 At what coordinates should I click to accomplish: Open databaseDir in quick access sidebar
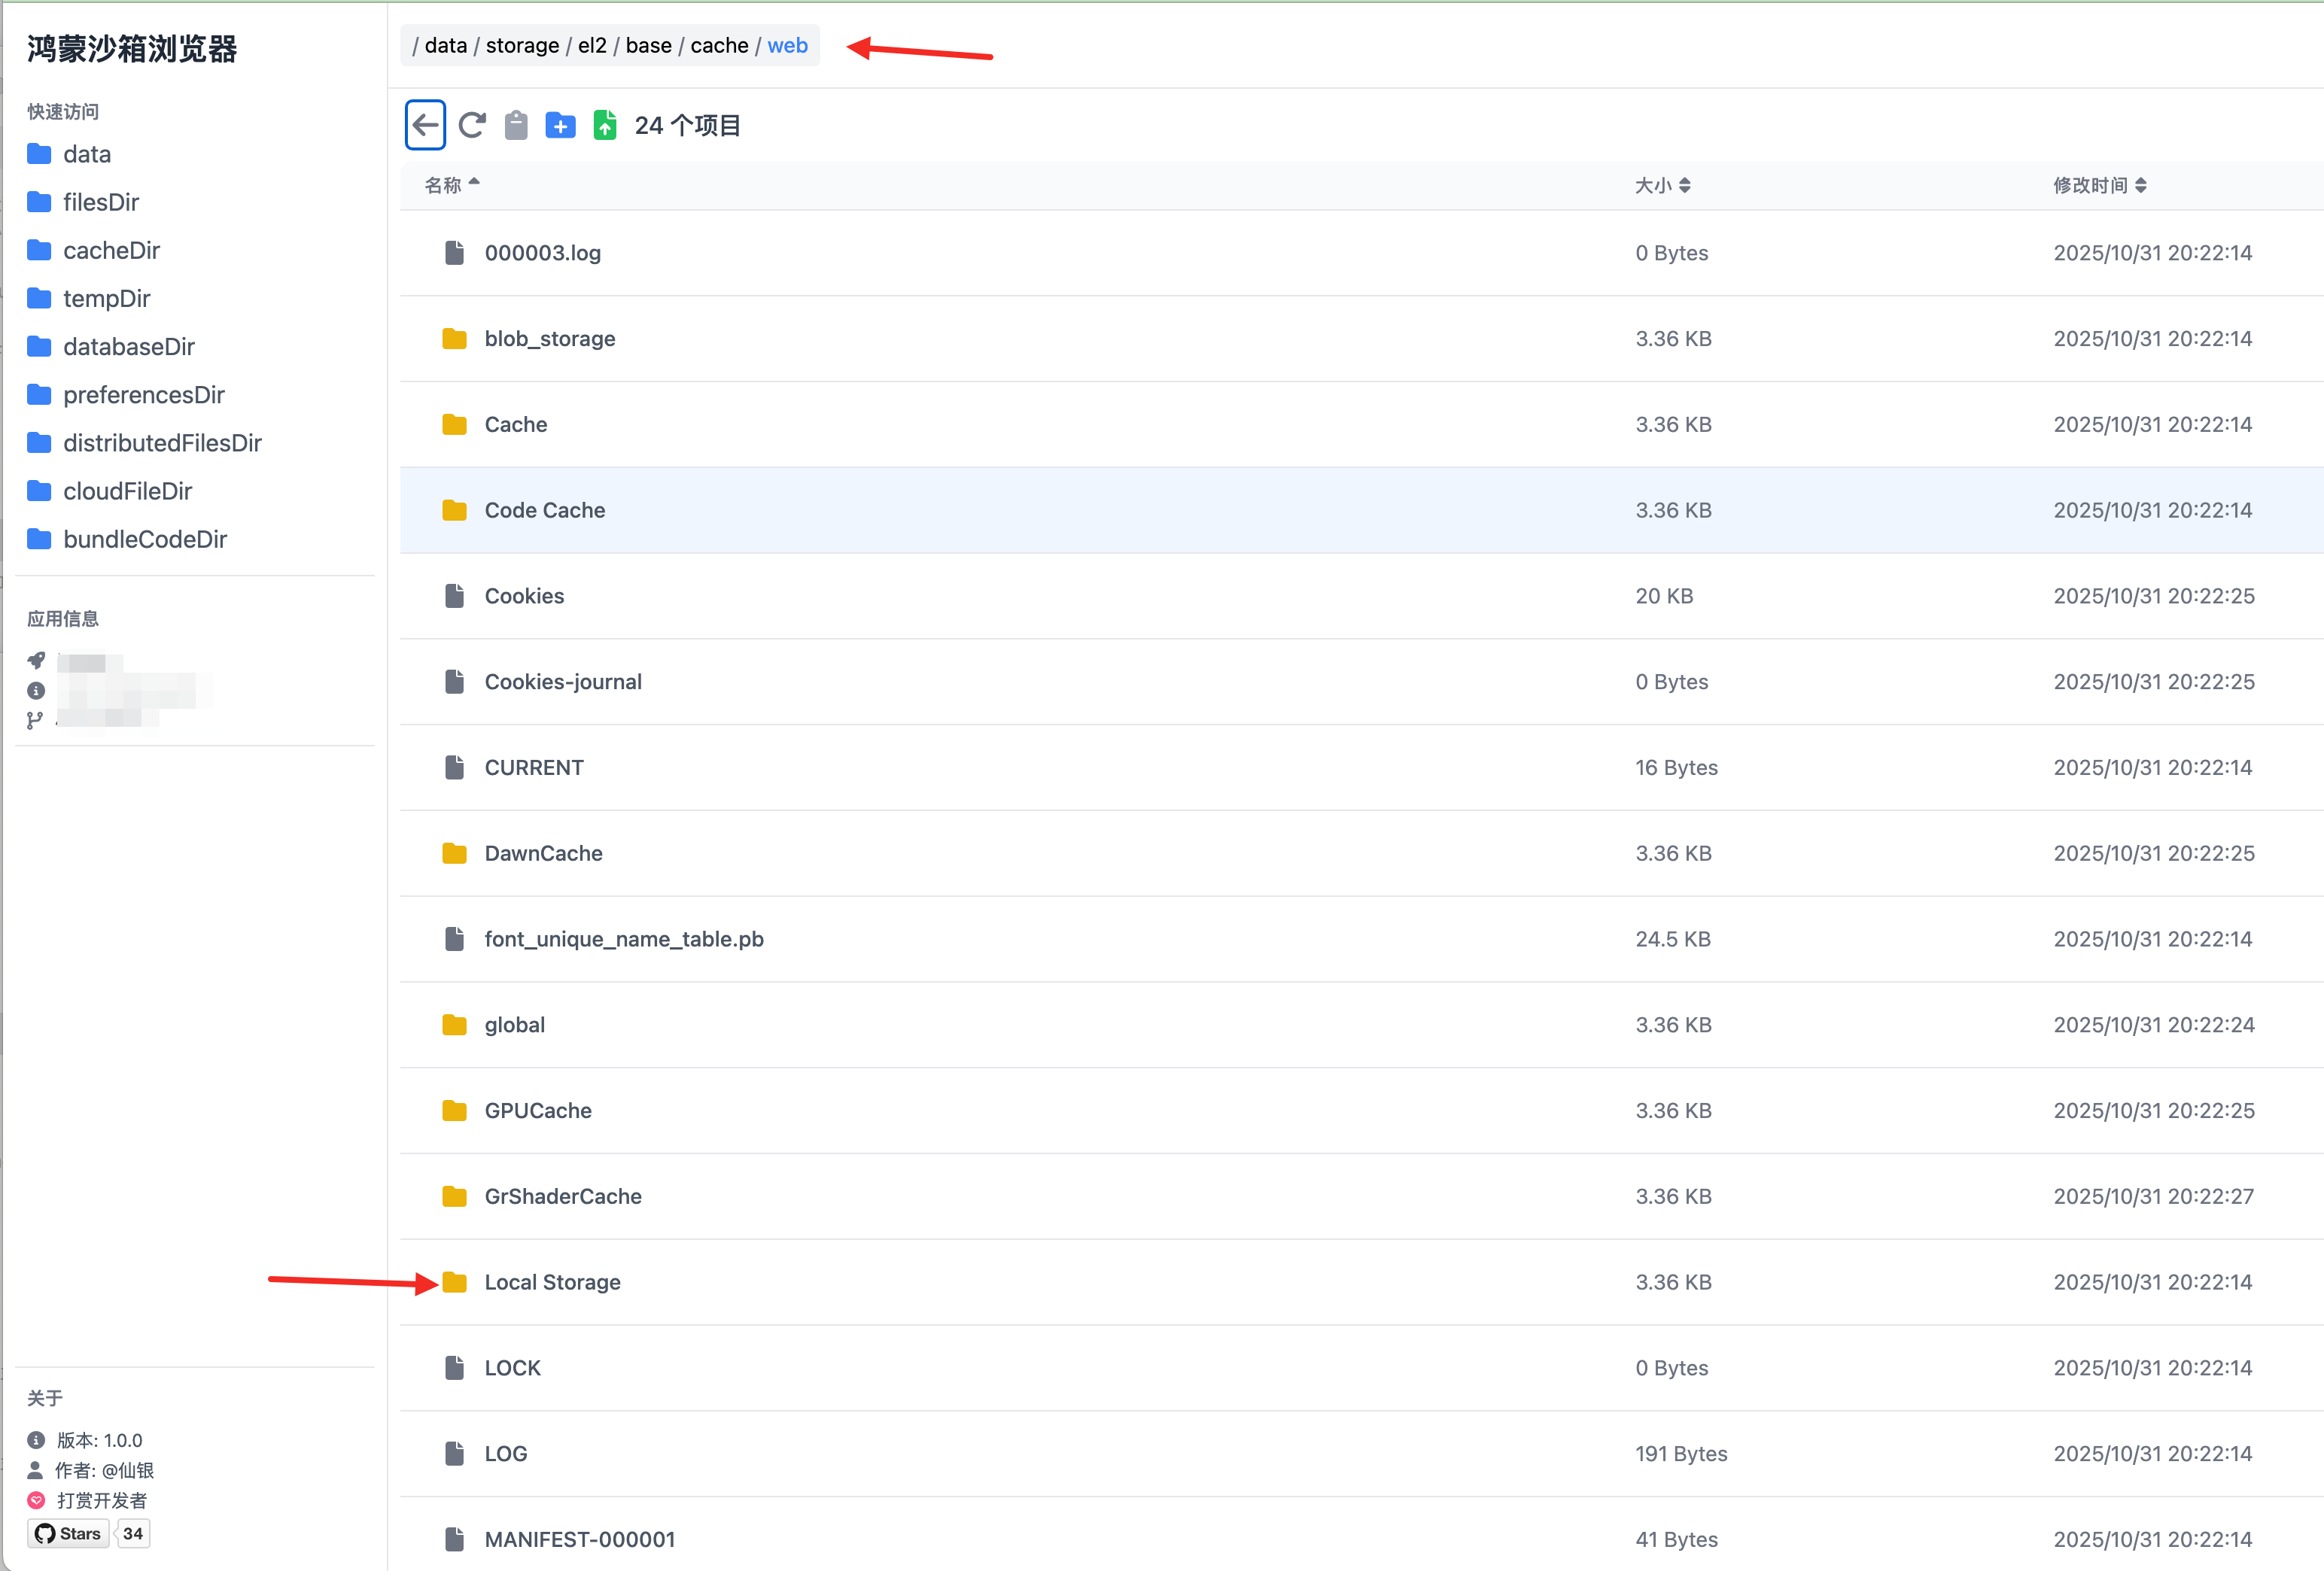pyautogui.click(x=128, y=346)
